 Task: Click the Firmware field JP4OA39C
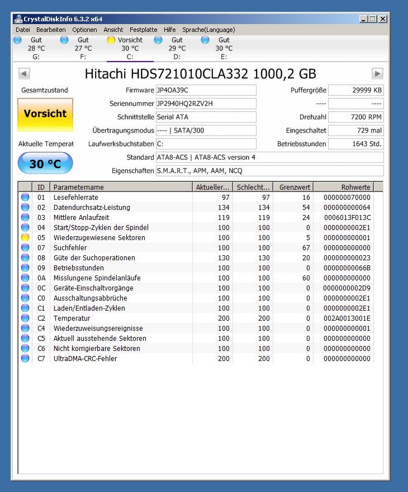(x=206, y=90)
